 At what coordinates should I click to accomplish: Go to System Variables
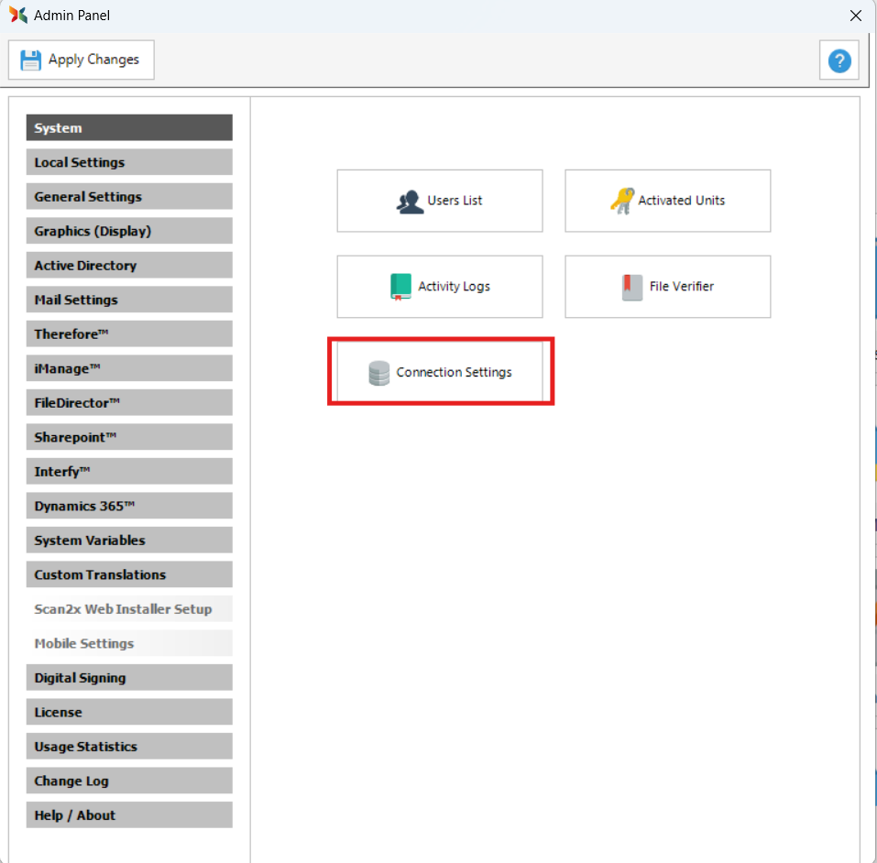129,541
